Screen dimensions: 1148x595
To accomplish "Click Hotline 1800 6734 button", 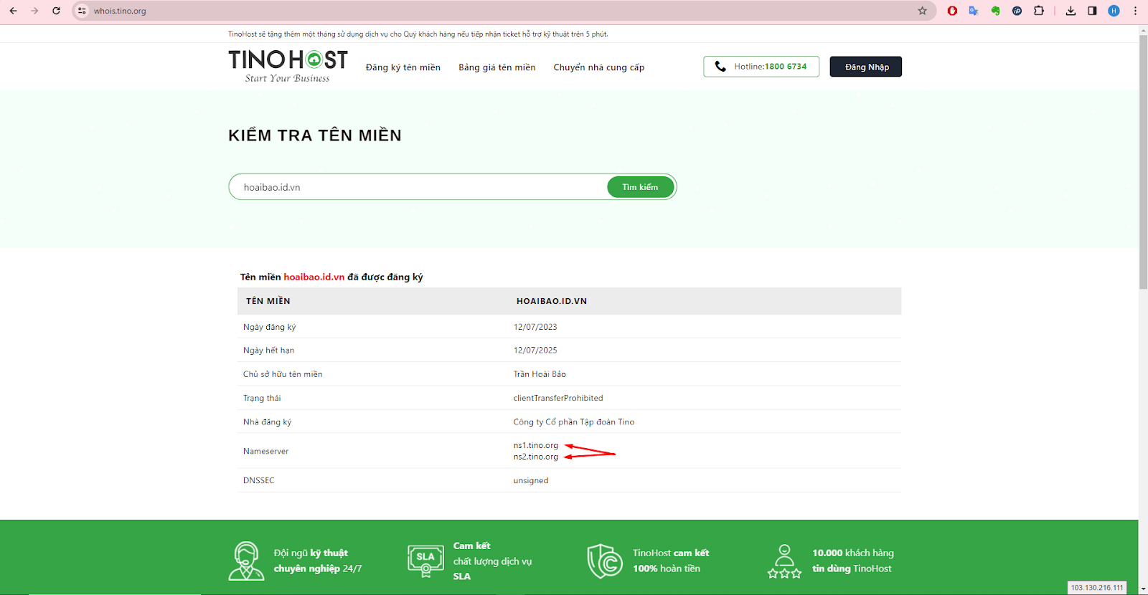I will (761, 67).
